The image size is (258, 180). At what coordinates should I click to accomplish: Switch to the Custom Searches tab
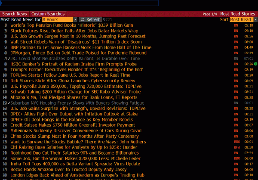click(48, 14)
